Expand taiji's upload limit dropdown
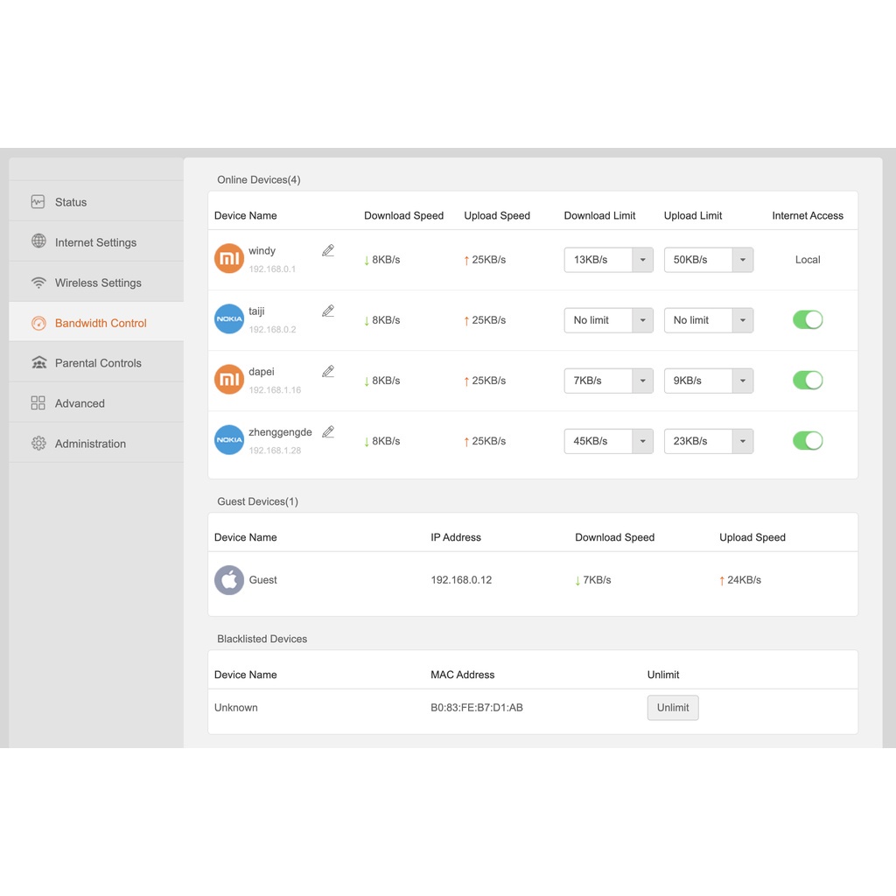This screenshot has height=896, width=896. click(708, 320)
